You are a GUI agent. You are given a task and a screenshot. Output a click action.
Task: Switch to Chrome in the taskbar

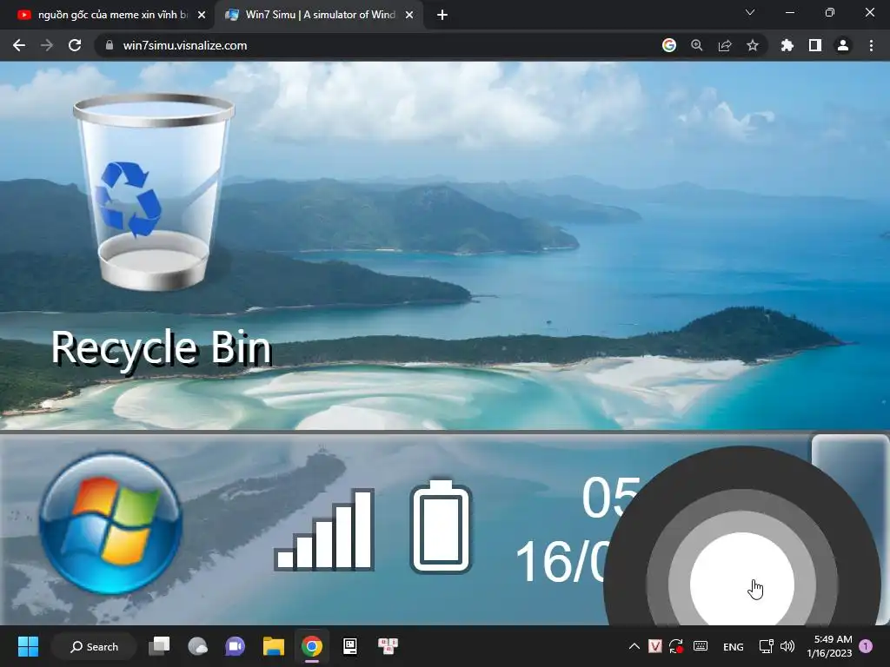point(312,646)
